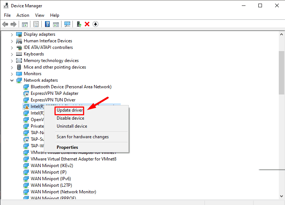Click the blue Help question mark icon
Viewport: 285px width, 205px height.
tap(47, 24)
